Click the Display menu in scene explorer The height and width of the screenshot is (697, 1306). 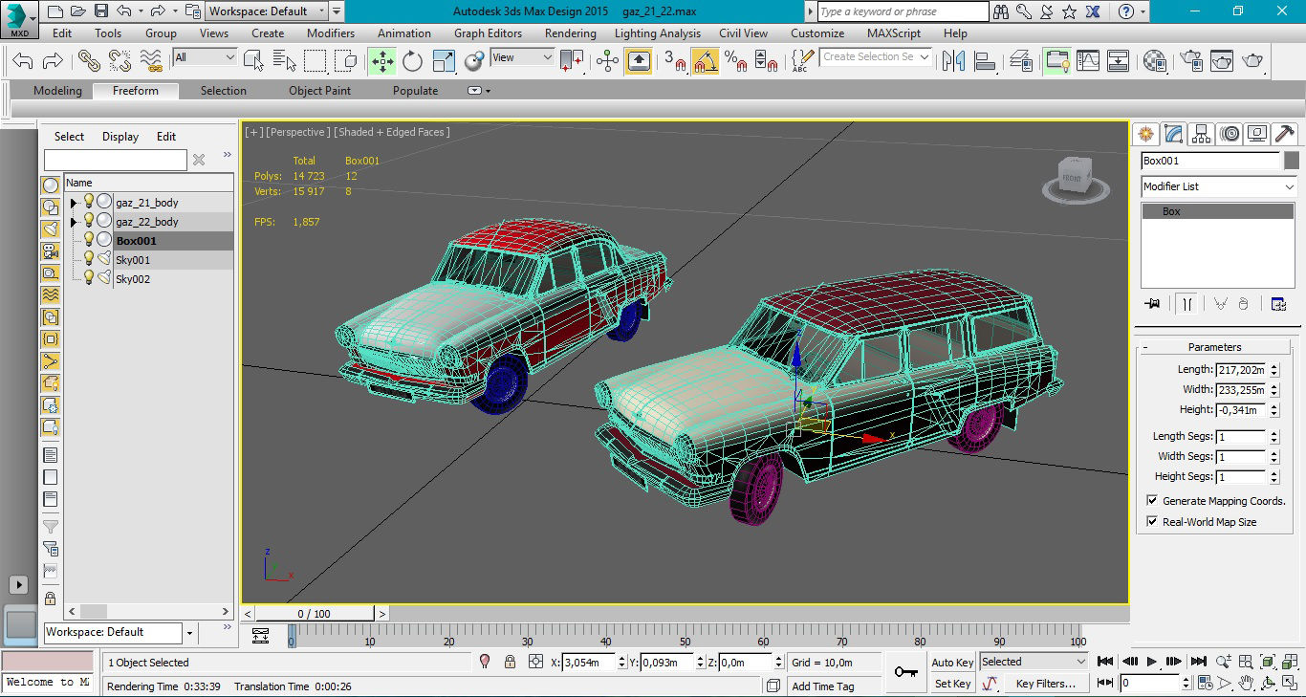[x=120, y=137]
